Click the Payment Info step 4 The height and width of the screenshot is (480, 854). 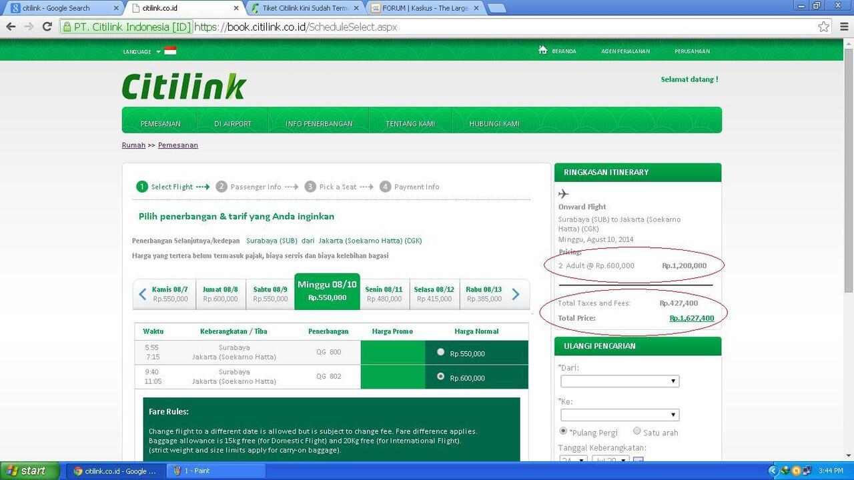tap(410, 187)
